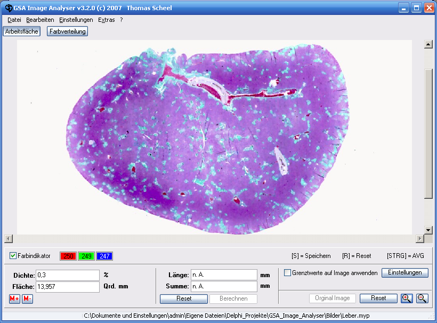Enable Grenzwerte auf Image anwenden checkbox

click(287, 272)
